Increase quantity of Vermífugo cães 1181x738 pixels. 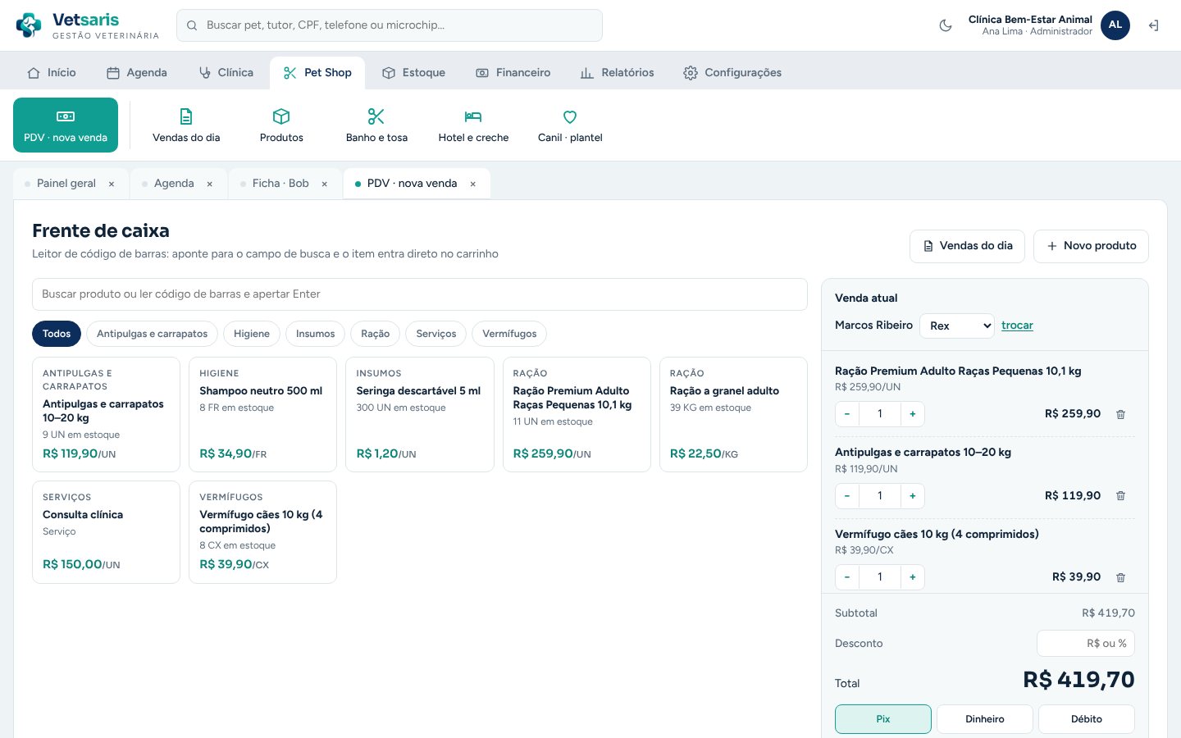pyautogui.click(x=913, y=577)
